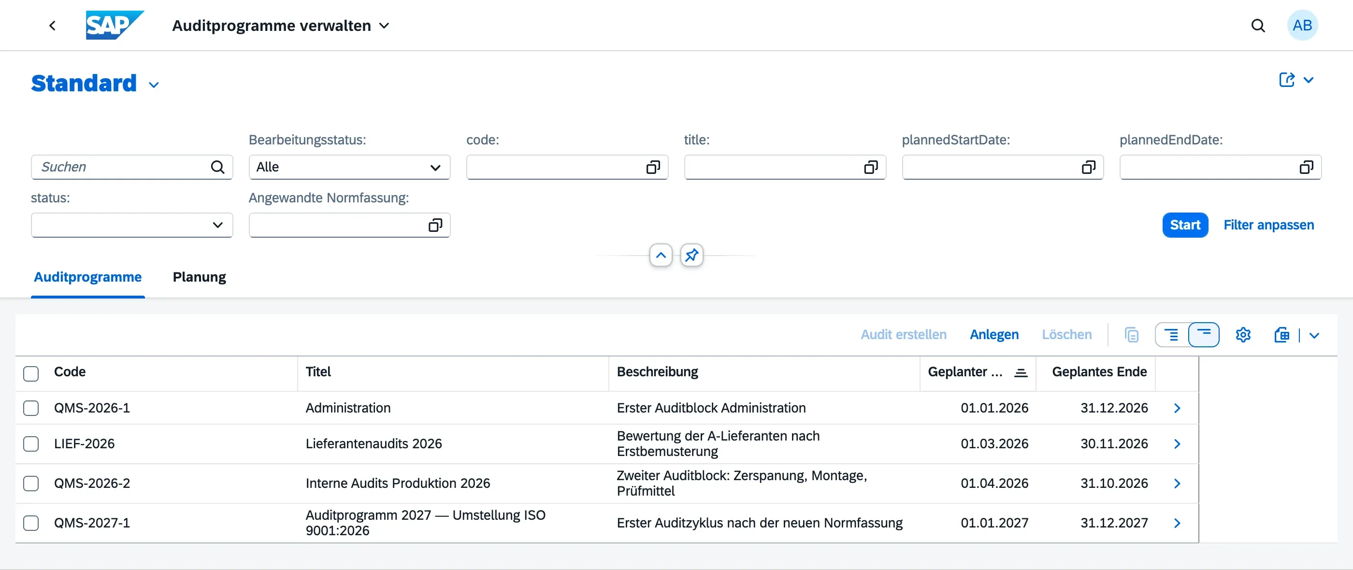Export table to spreadsheet icon
This screenshot has width=1353, height=570.
coord(1281,335)
